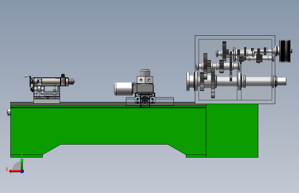The width and height of the screenshot is (299, 193).
Task: Select the cylinder atop the tool post
Action: (145, 73)
